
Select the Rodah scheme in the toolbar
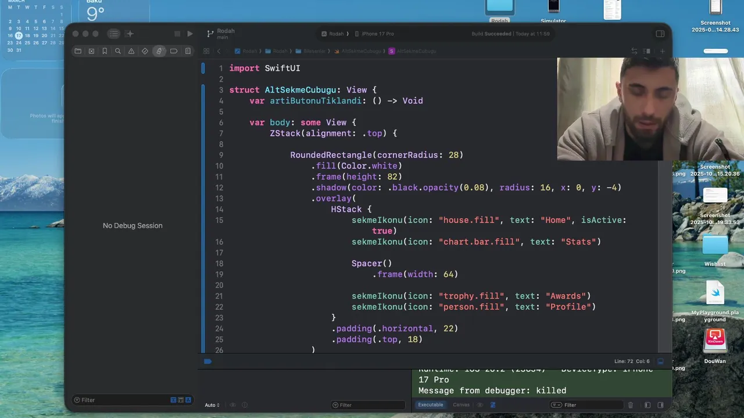(x=332, y=34)
